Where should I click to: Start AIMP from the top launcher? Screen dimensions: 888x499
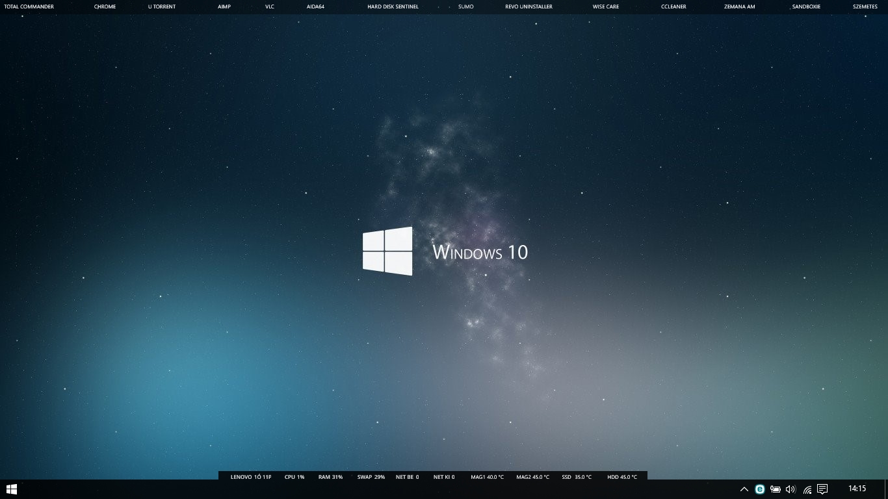coord(224,6)
